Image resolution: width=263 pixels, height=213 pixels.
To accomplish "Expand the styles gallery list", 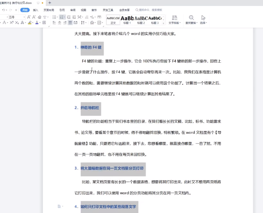I will (164, 24).
